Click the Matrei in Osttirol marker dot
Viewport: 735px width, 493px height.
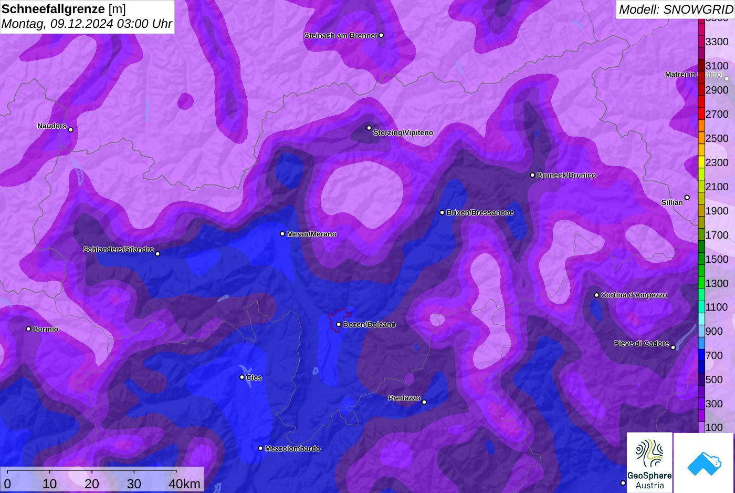(727, 79)
